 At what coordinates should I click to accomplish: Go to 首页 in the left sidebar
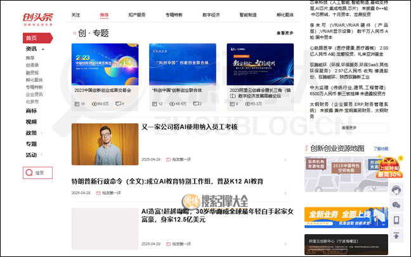pos(38,38)
